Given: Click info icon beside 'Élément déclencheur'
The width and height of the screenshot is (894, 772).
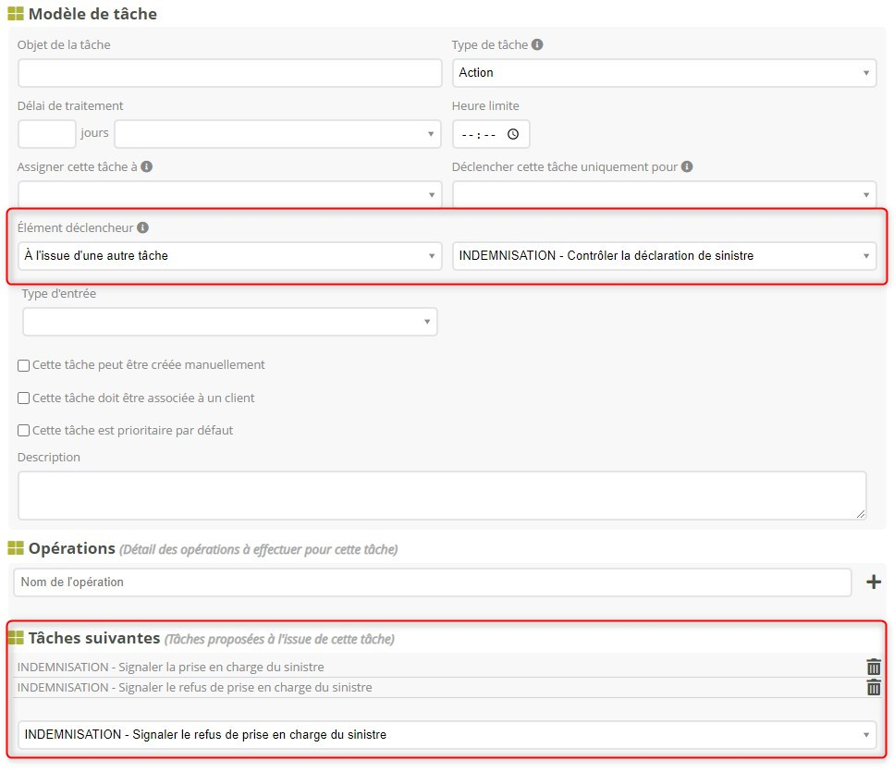Looking at the screenshot, I should [142, 227].
